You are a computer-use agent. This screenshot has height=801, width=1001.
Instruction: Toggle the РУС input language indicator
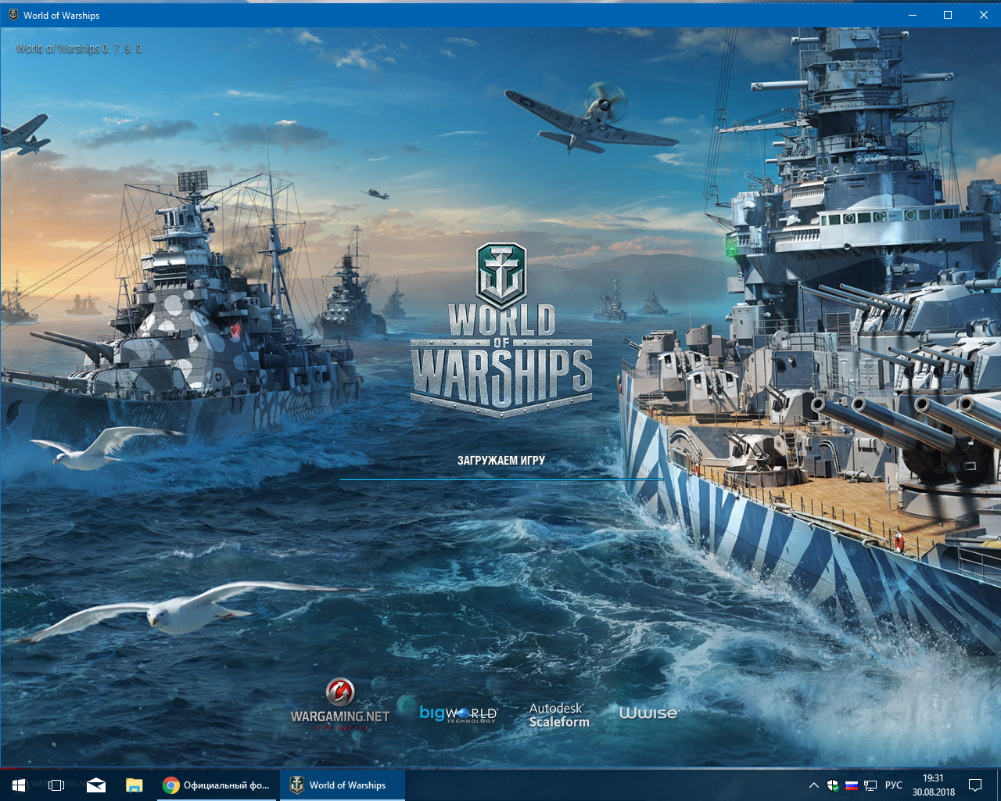(x=894, y=785)
